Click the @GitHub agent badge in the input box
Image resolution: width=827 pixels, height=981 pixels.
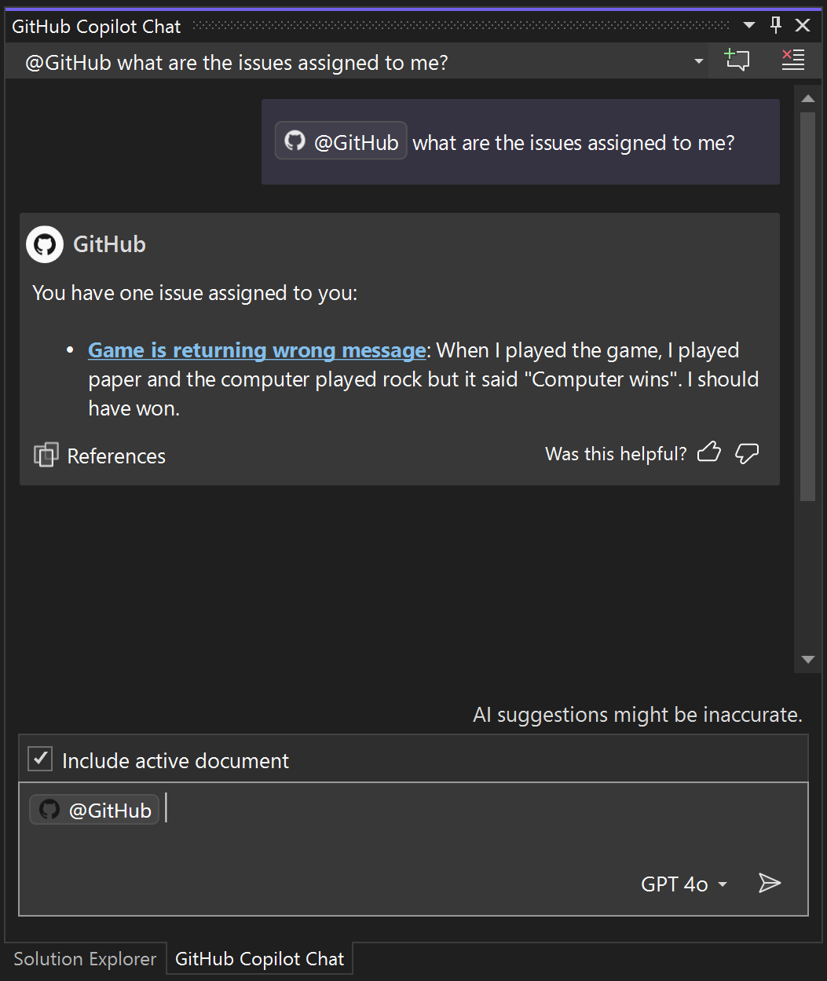(x=93, y=809)
